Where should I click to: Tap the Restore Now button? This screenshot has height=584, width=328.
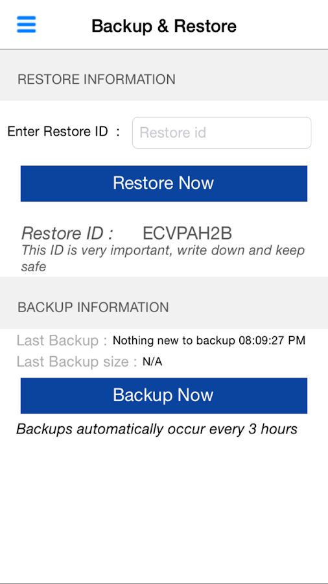pos(164,184)
